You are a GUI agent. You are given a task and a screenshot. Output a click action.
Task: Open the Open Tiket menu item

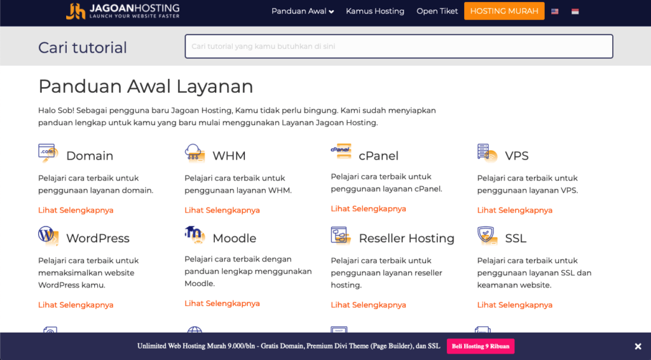click(437, 11)
